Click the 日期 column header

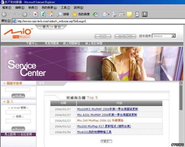(x=63, y=103)
